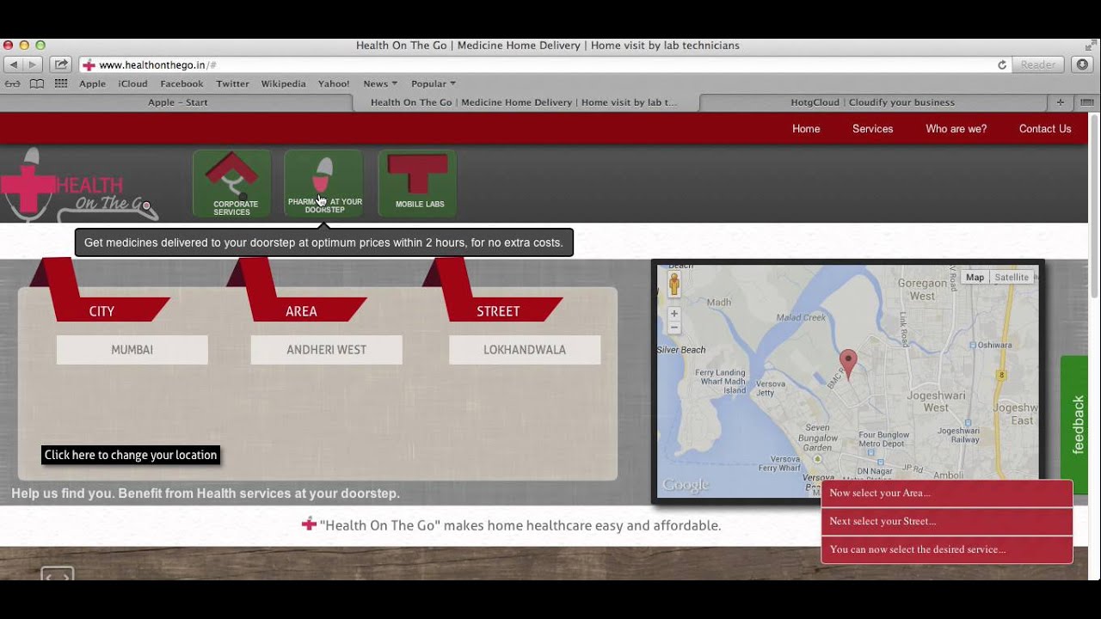
Task: Open the STREET selector showing Lokhandwala
Action: click(525, 350)
